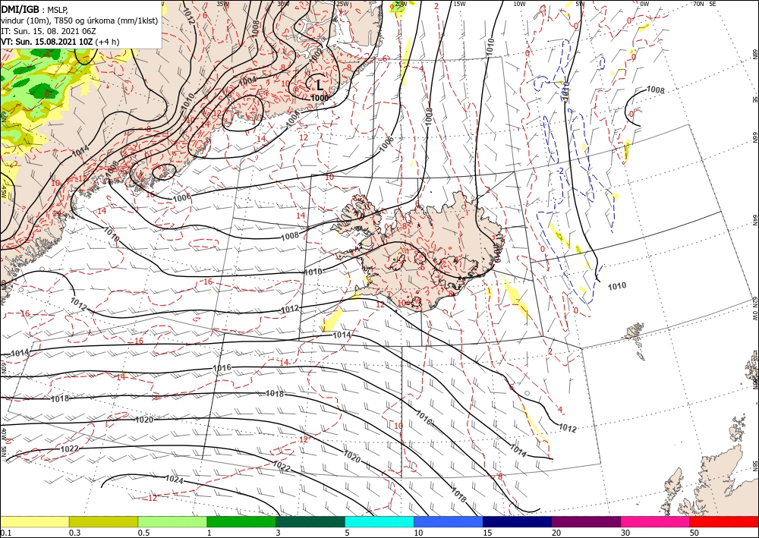Click the '68N' latitude label
The width and height of the screenshot is (759, 538).
[754, 54]
